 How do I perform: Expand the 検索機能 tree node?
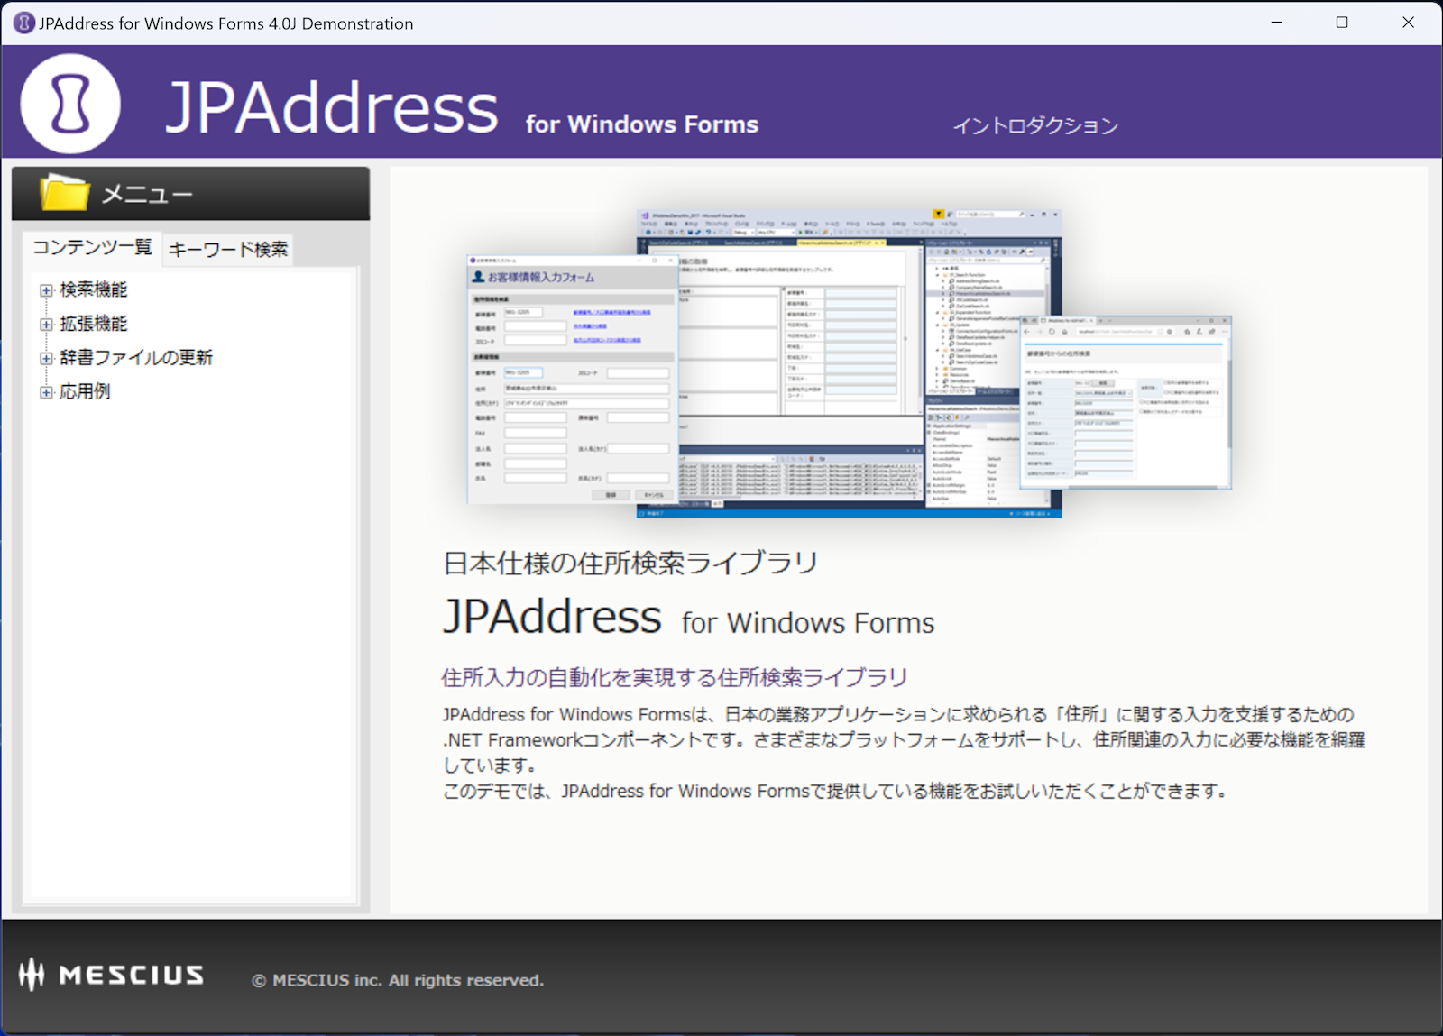coord(46,290)
